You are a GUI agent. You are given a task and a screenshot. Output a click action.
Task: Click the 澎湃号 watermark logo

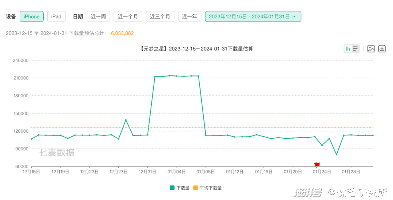point(308,192)
